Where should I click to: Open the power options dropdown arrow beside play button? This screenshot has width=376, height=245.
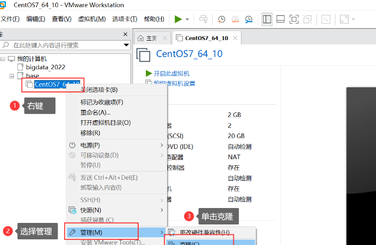click(x=187, y=20)
